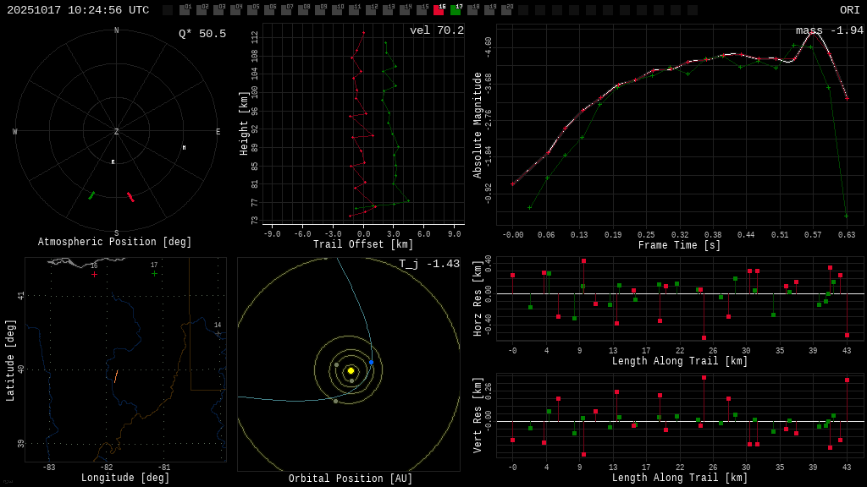
Task: Click the blue Earth dot on orbit
Action: pyautogui.click(x=371, y=362)
